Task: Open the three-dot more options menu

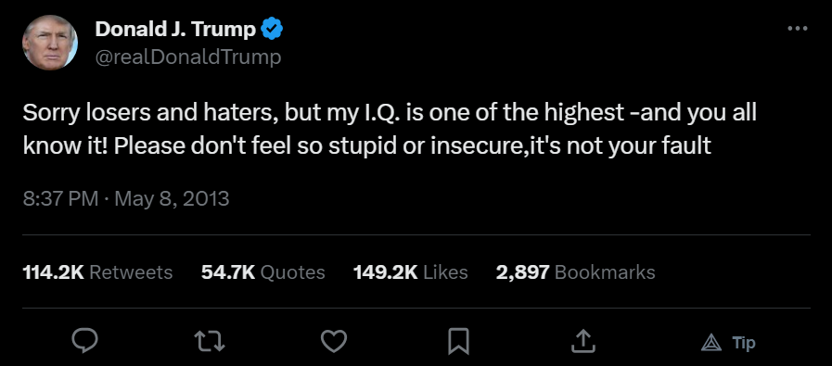Action: [798, 29]
